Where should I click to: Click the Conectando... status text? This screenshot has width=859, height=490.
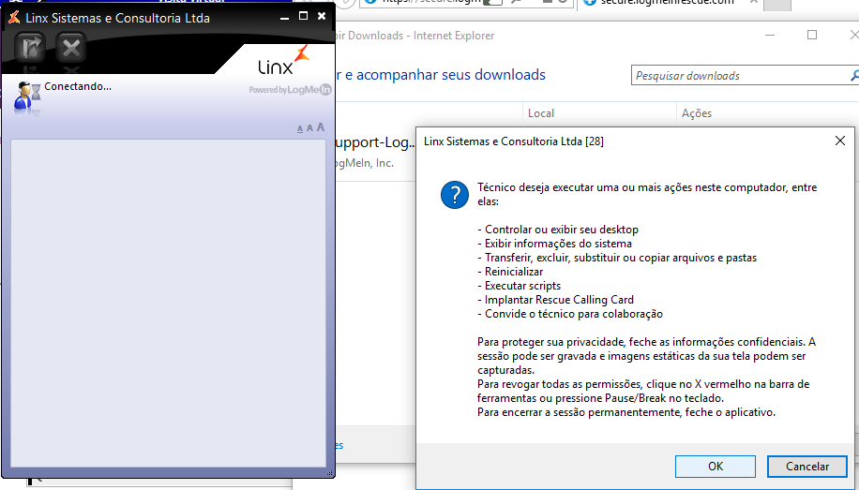(x=78, y=86)
